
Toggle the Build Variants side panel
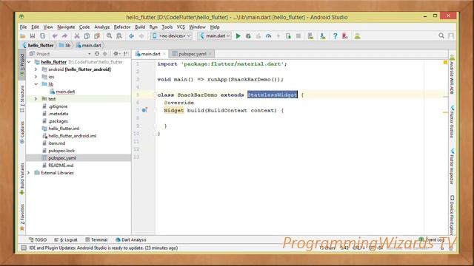pyautogui.click(x=22, y=179)
